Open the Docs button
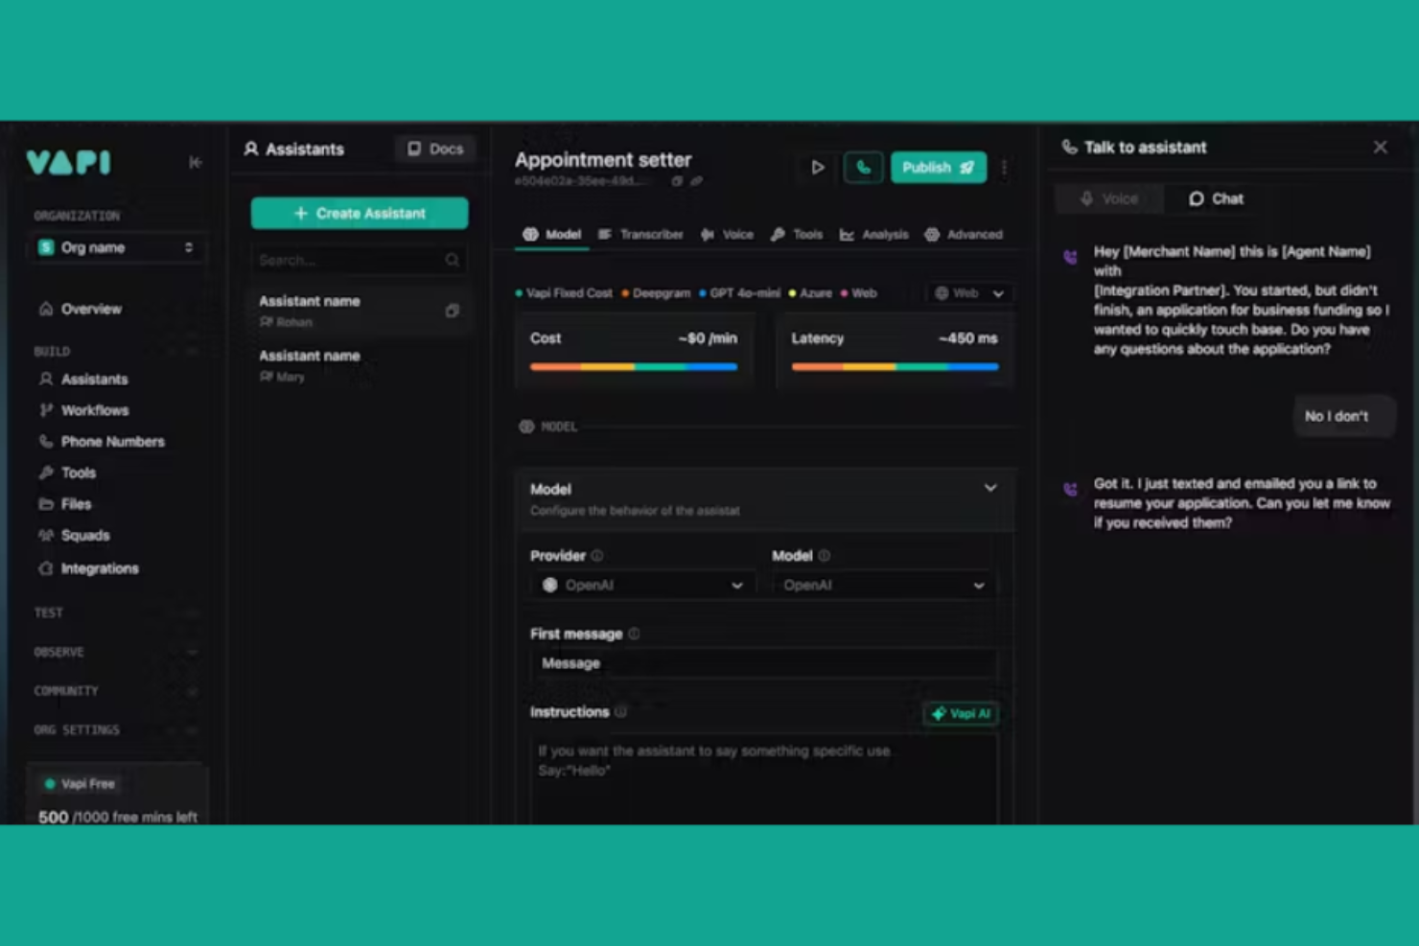The width and height of the screenshot is (1419, 946). [435, 149]
